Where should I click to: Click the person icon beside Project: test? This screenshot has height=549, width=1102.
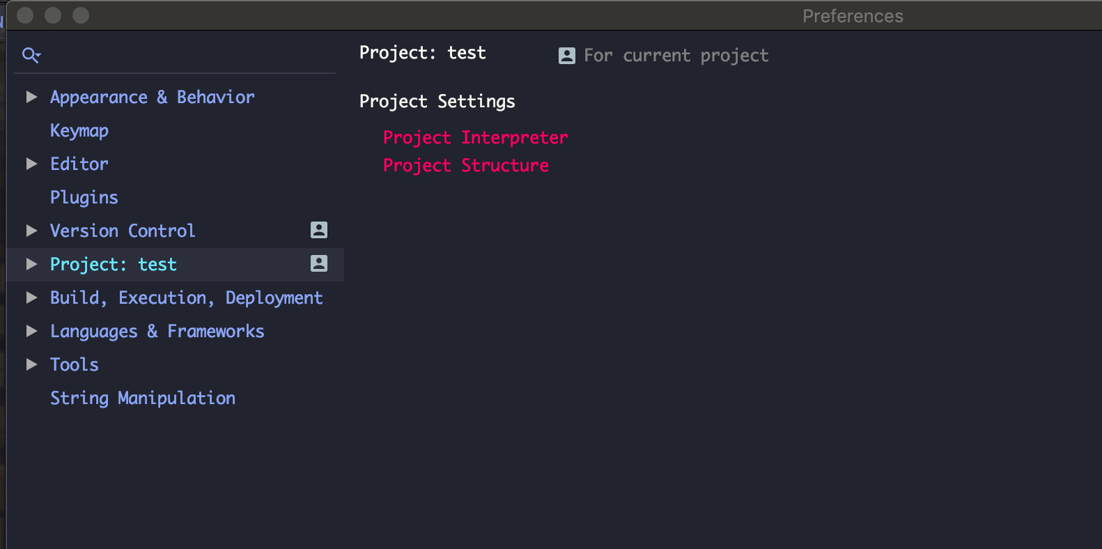320,263
